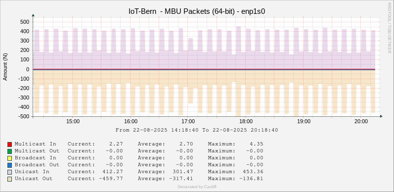The width and height of the screenshot is (394, 192).
Task: Click the 17:00 time axis label
Action: [188, 122]
